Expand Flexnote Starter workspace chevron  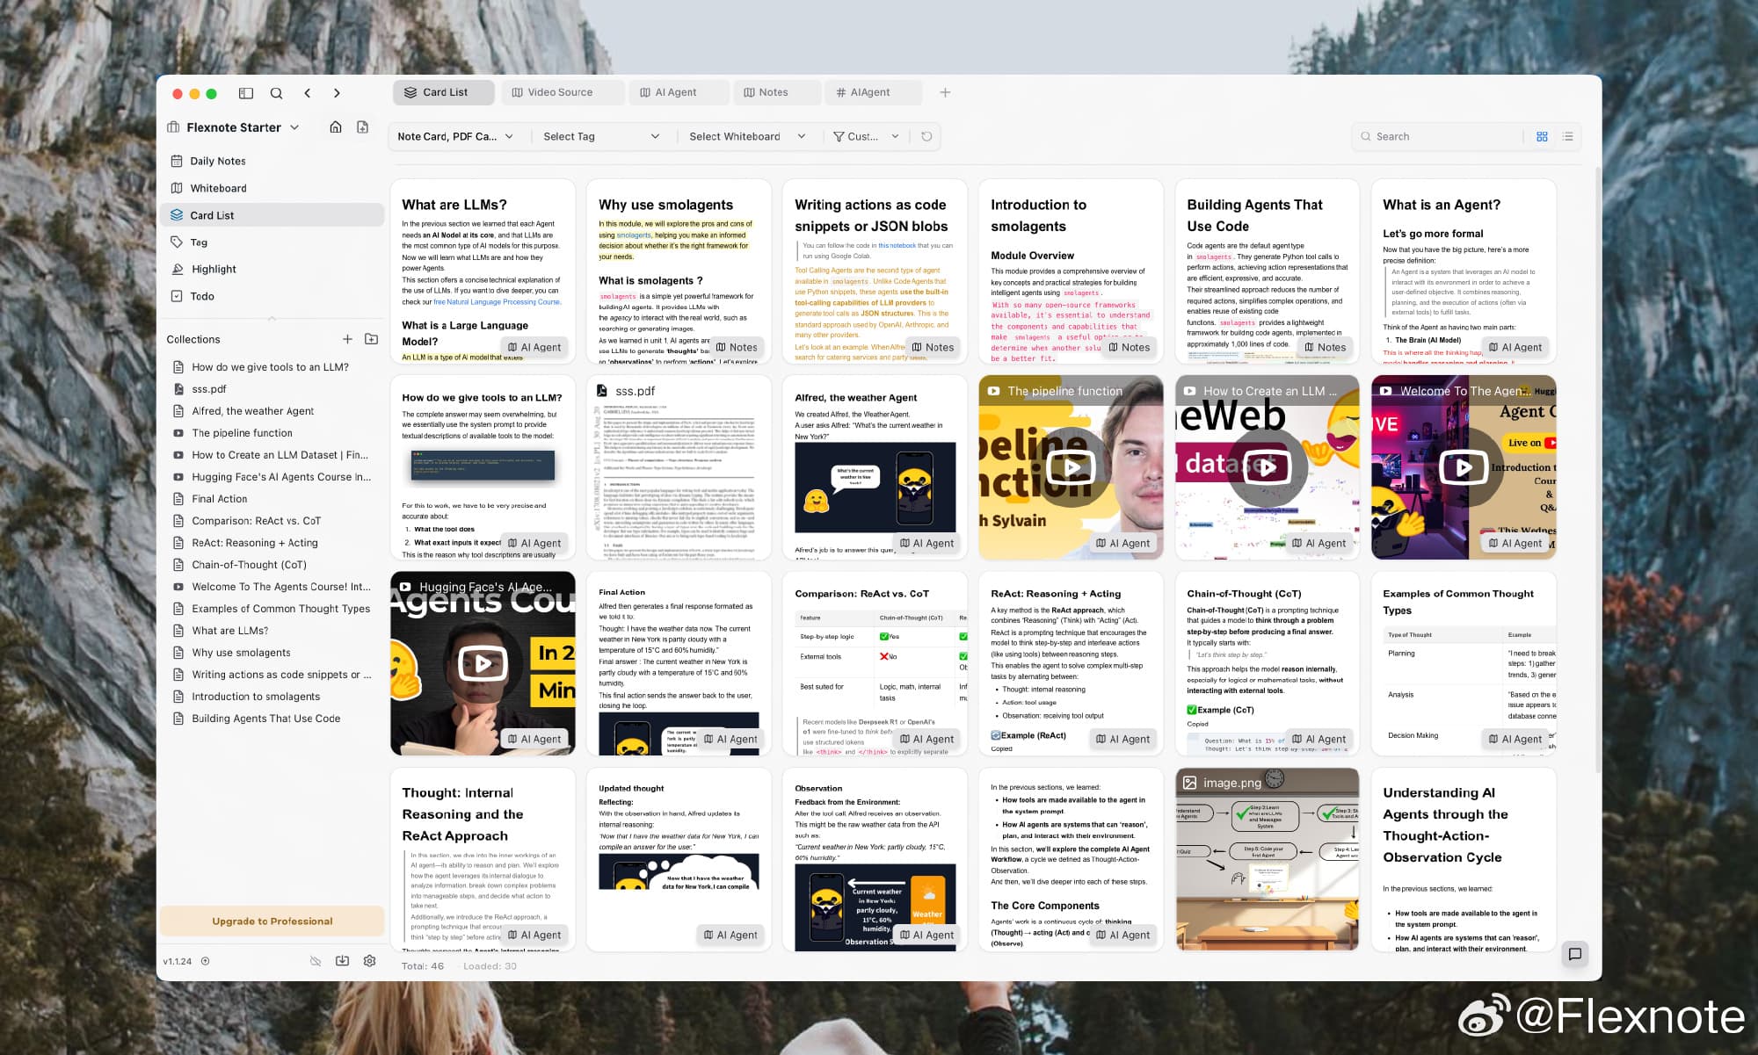point(294,127)
